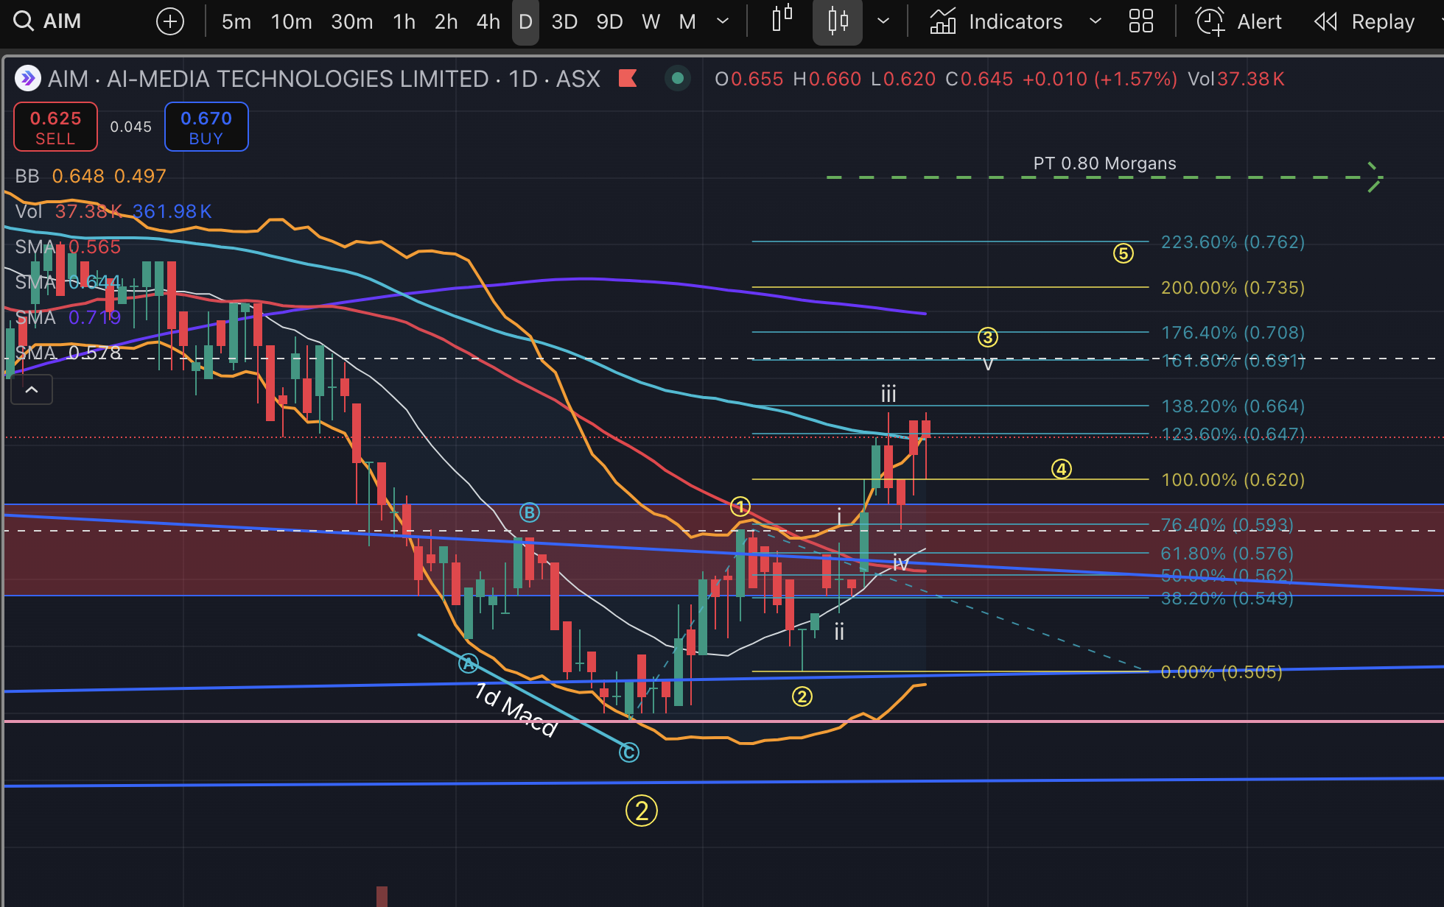Click the symbol search magnifier icon
1444x907 pixels.
click(x=23, y=21)
